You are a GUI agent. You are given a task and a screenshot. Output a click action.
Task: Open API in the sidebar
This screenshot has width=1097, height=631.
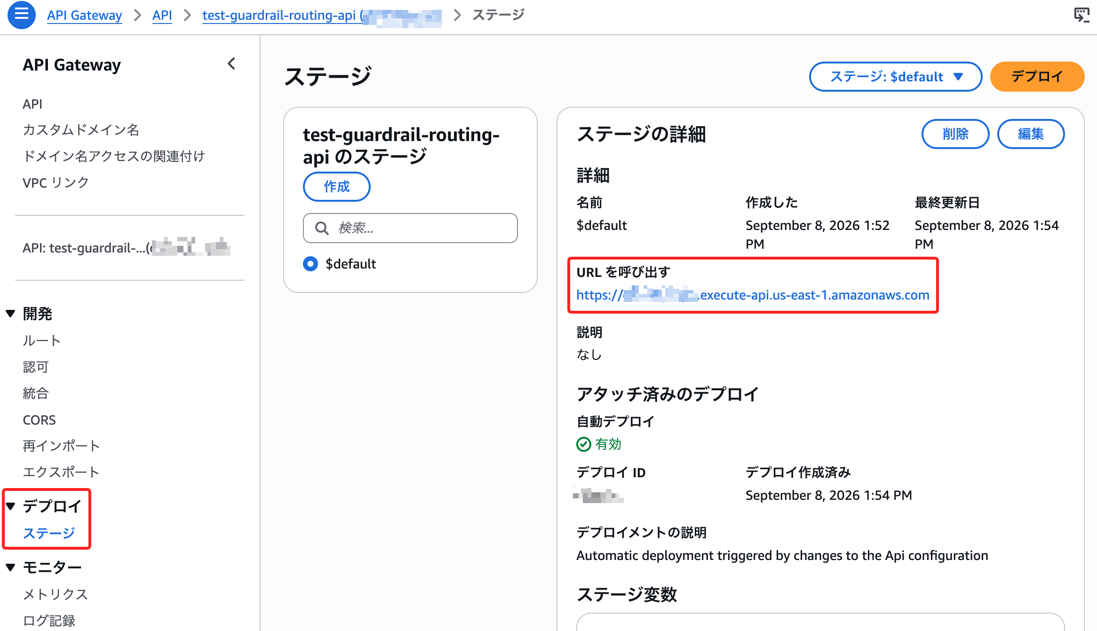pos(32,104)
